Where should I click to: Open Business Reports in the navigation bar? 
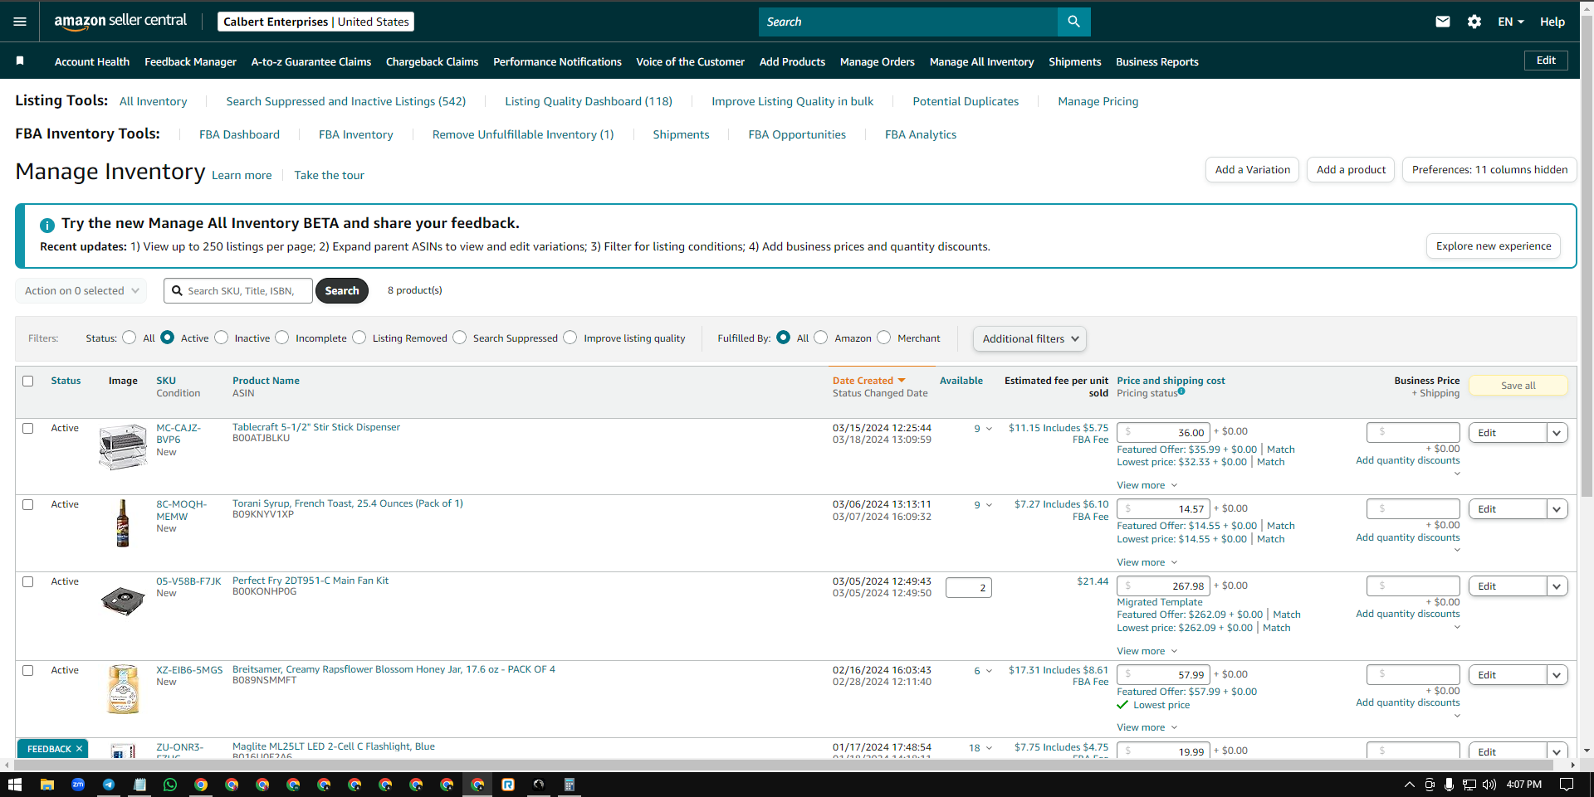point(1156,61)
